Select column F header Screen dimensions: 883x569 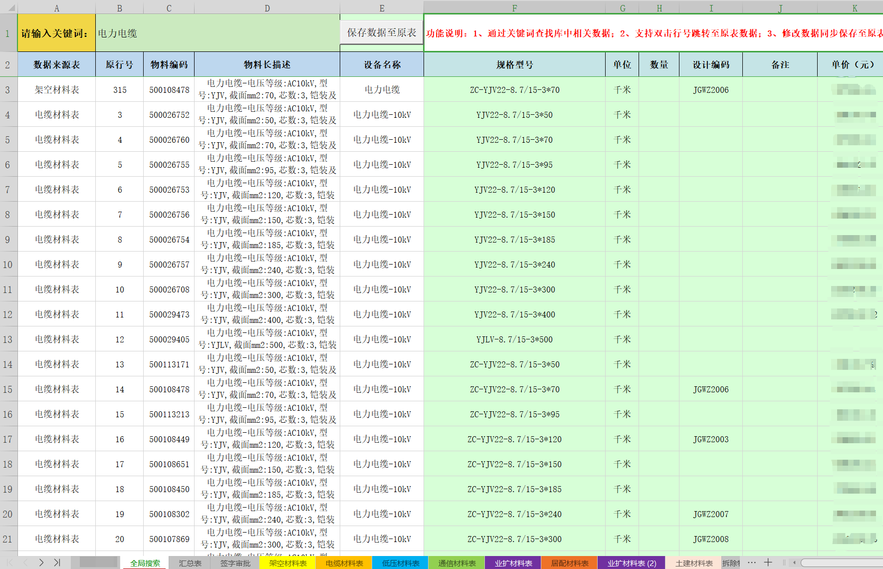(x=514, y=8)
